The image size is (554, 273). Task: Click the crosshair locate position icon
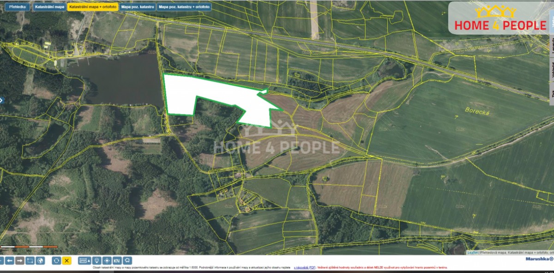point(107,261)
